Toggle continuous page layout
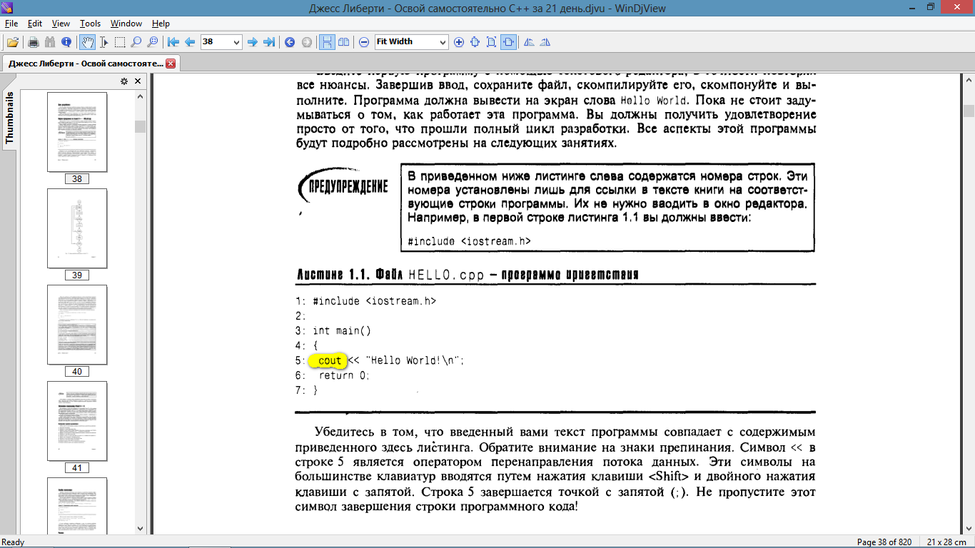Image resolution: width=975 pixels, height=548 pixels. [327, 42]
